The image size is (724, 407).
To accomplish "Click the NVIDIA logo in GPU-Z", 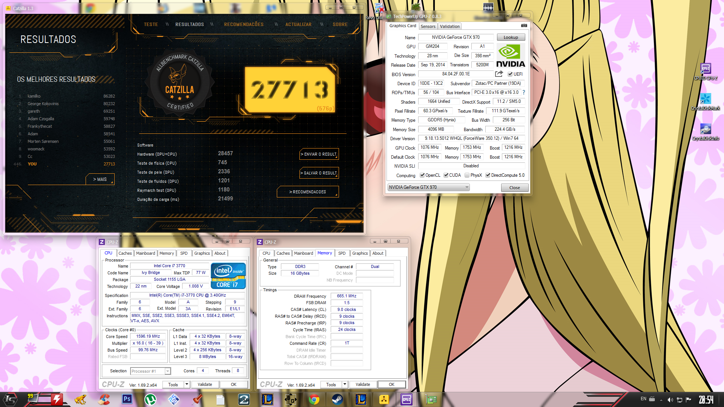I will (x=511, y=55).
